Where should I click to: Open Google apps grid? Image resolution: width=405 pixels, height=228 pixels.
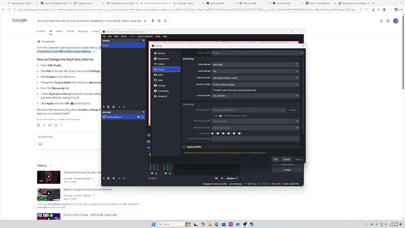[388, 21]
